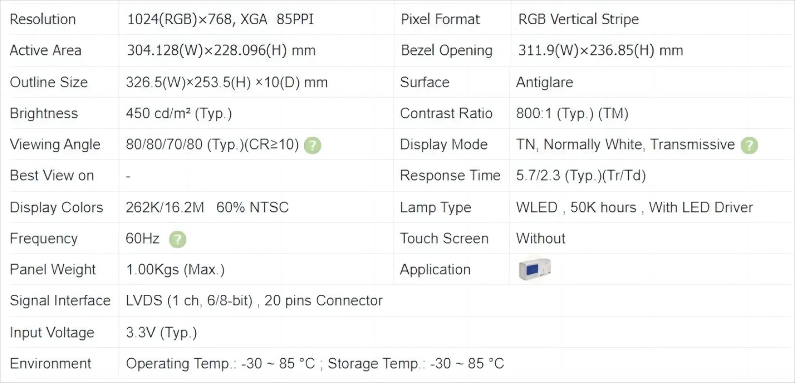This screenshot has height=383, width=795.
Task: Select the RGB Vertical Stripe value
Action: click(x=578, y=19)
